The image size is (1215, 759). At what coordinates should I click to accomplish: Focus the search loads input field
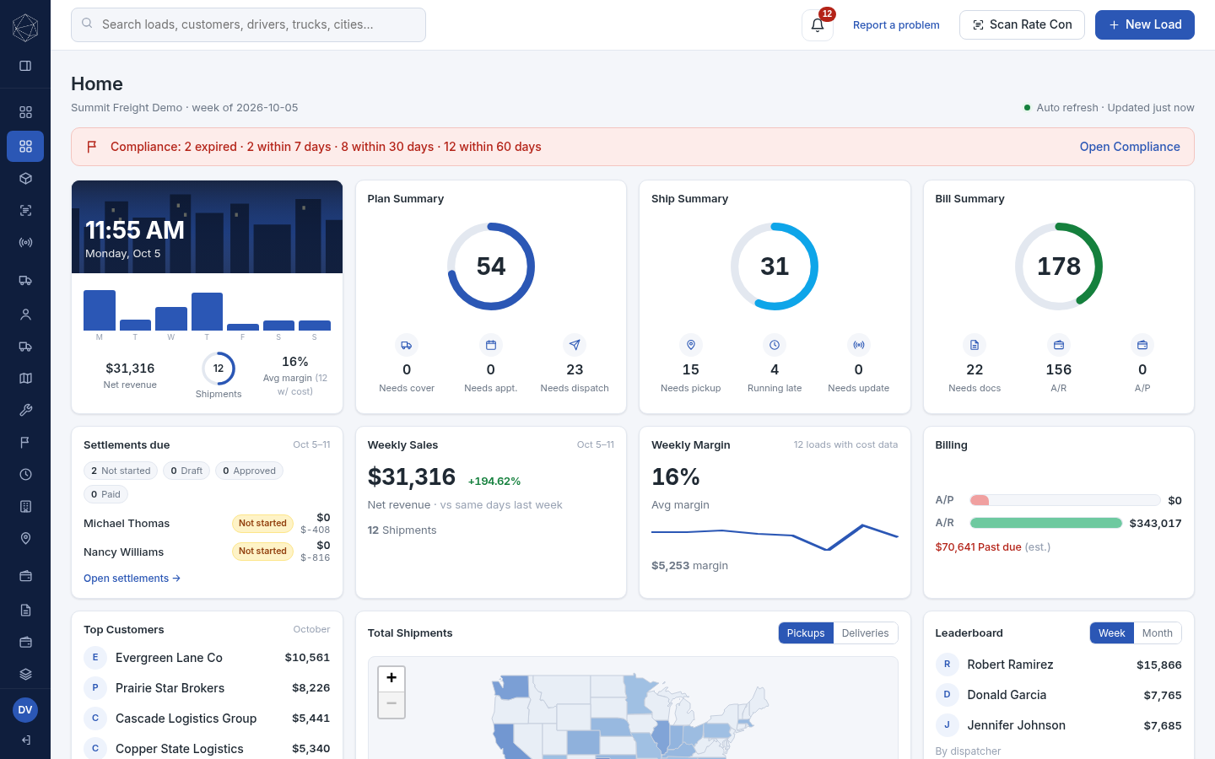pos(248,25)
